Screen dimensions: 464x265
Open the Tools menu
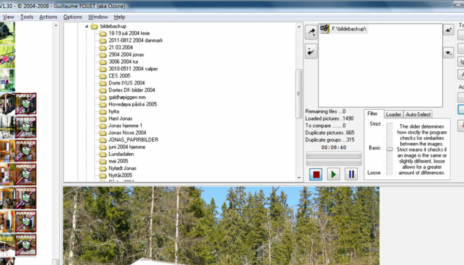click(27, 17)
